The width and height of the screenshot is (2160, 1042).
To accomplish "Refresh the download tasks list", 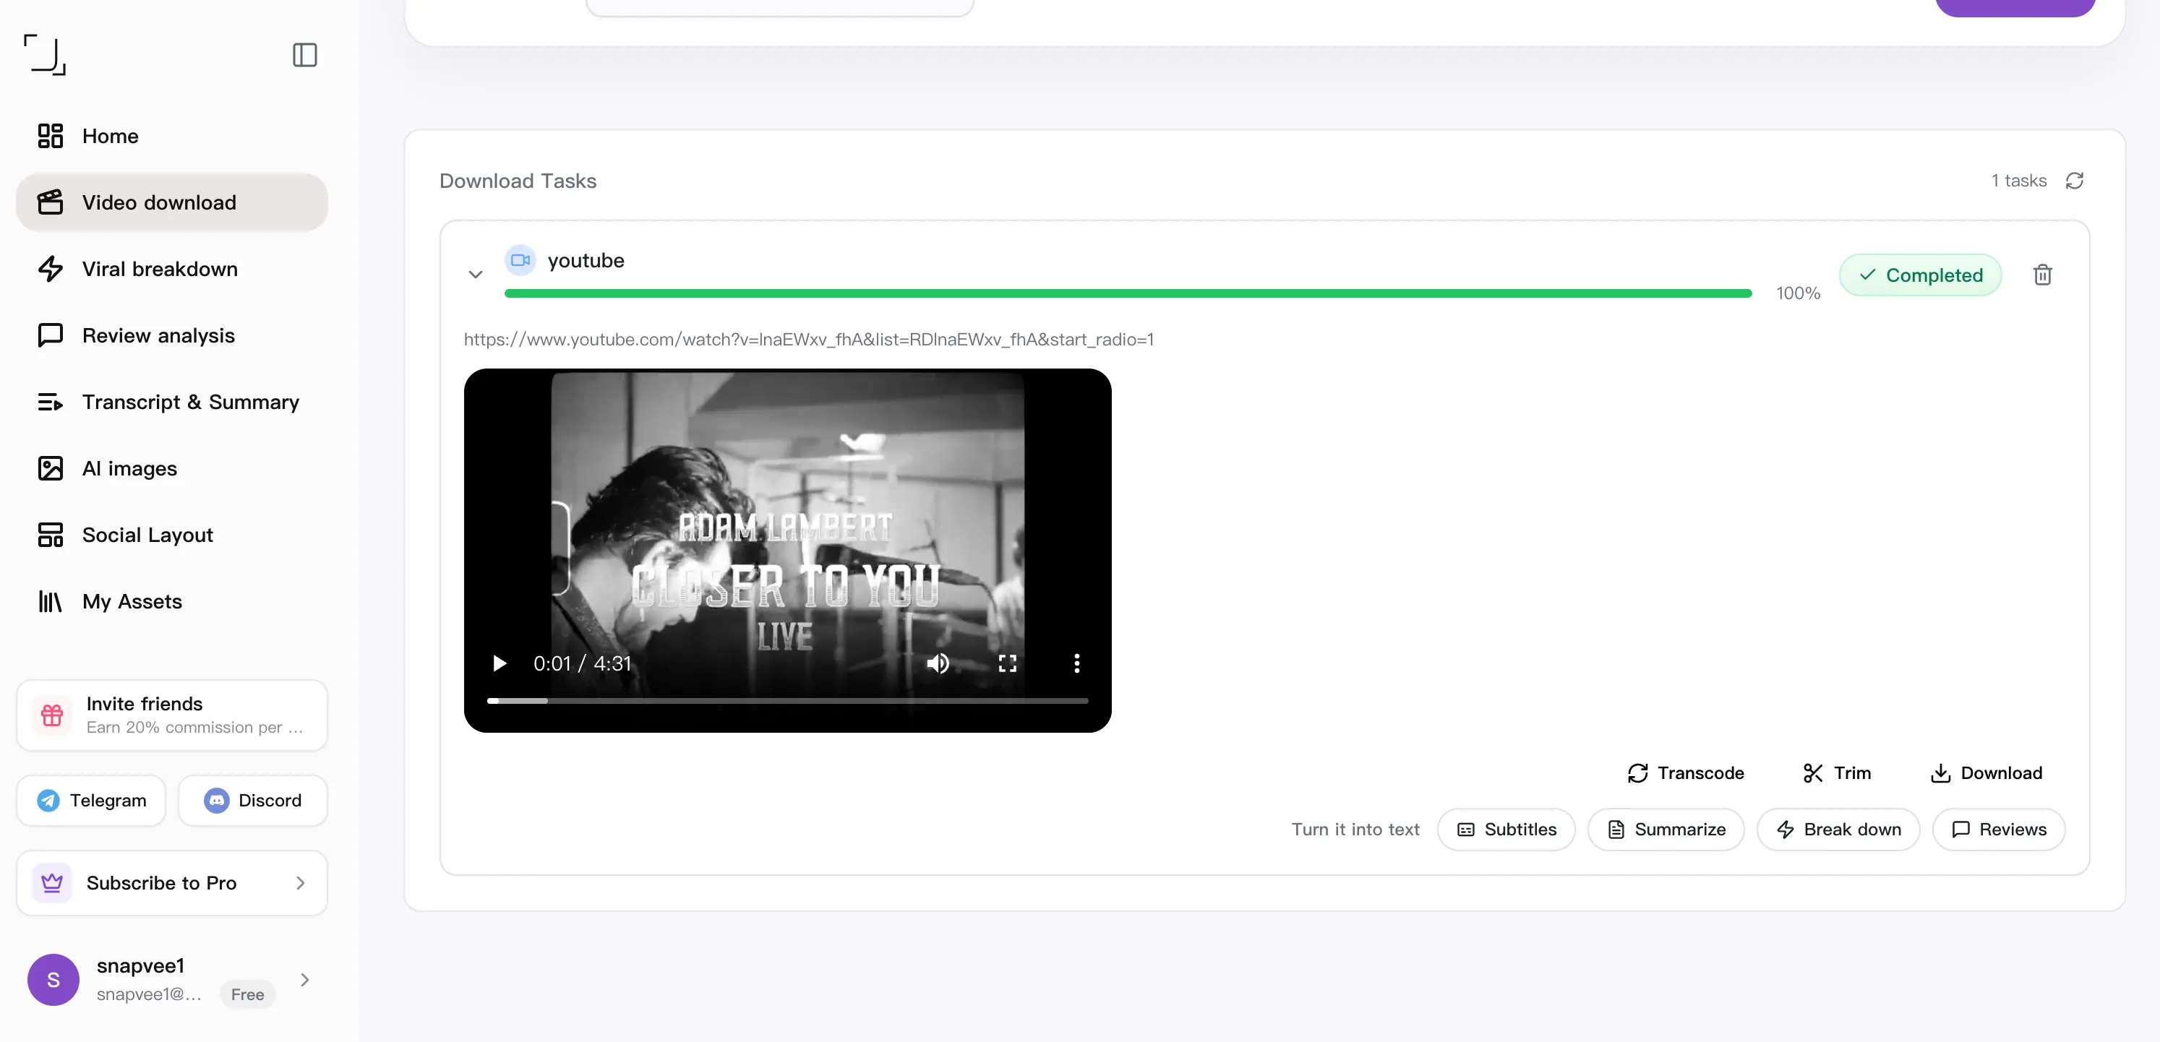I will 2075,181.
